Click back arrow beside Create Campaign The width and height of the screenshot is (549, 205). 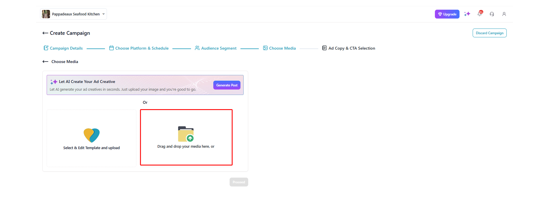tap(45, 33)
